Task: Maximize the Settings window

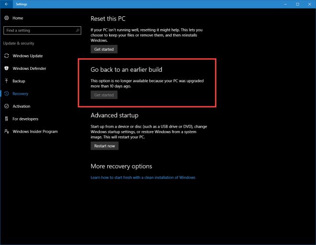Action: pyautogui.click(x=297, y=4)
